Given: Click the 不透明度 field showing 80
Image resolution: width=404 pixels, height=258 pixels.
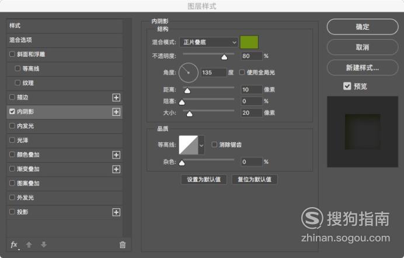Looking at the screenshot, I should click(x=252, y=56).
